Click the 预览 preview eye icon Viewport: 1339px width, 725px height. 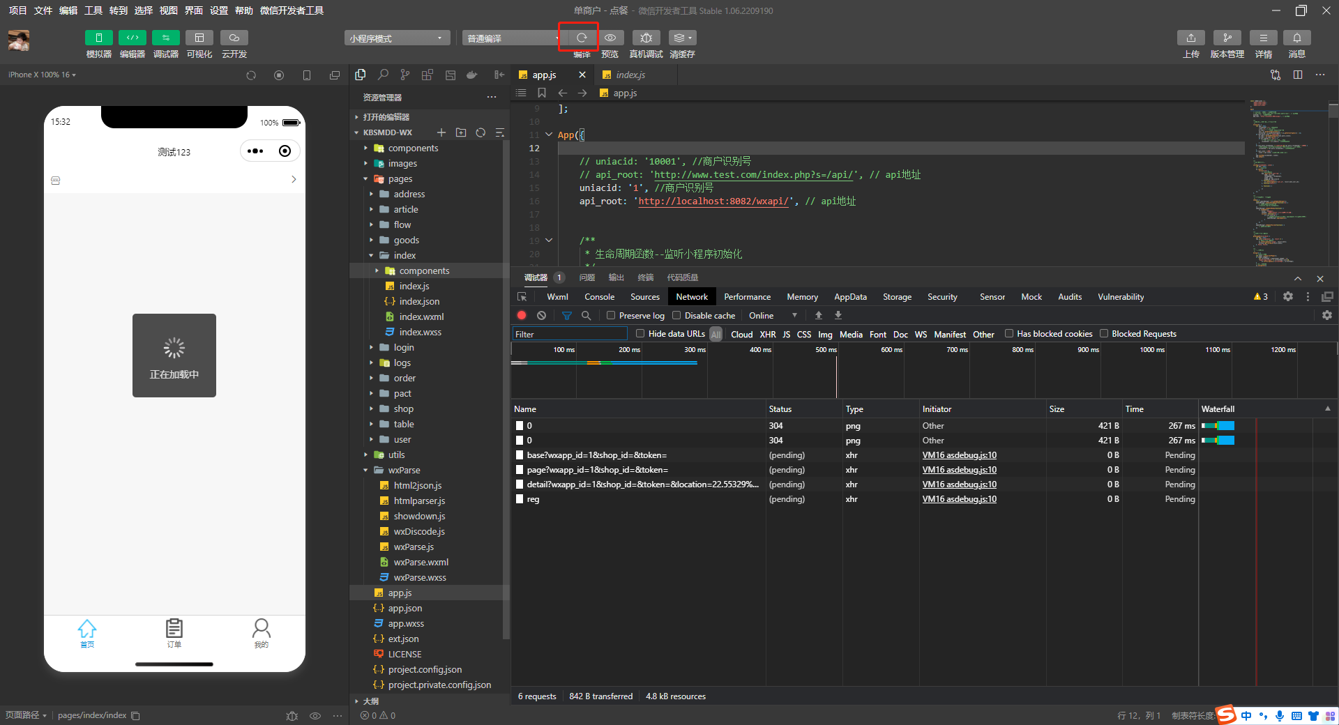pyautogui.click(x=610, y=38)
